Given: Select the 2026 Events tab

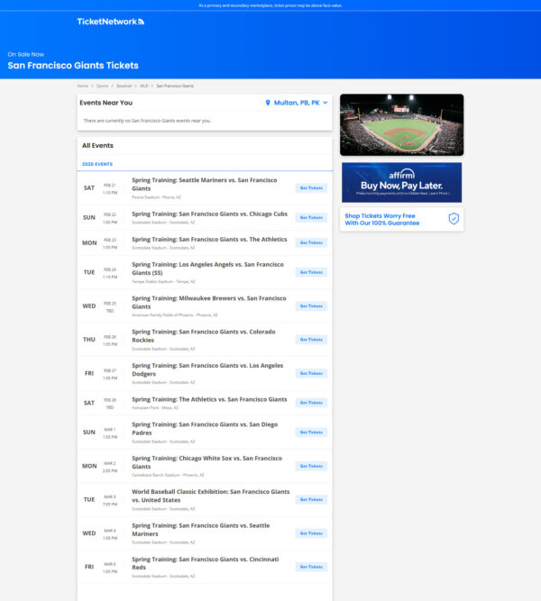Looking at the screenshot, I should (x=97, y=164).
